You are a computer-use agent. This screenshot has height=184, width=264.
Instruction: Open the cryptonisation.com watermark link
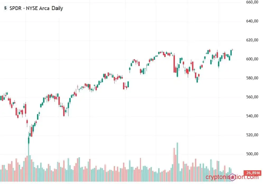pyautogui.click(x=232, y=177)
